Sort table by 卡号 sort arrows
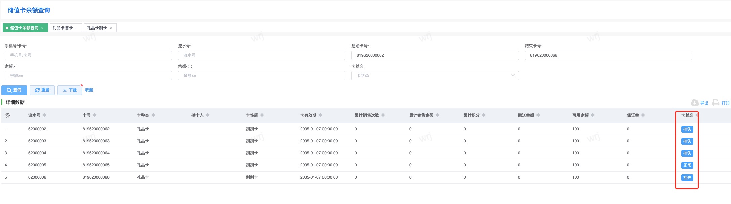Screen dimensions: 731x204 pyautogui.click(x=95, y=115)
